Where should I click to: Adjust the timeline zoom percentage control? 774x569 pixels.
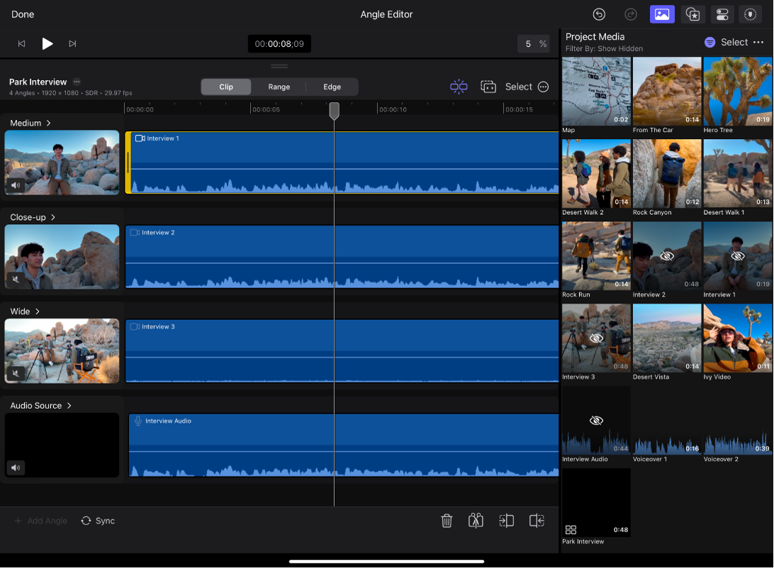[534, 43]
